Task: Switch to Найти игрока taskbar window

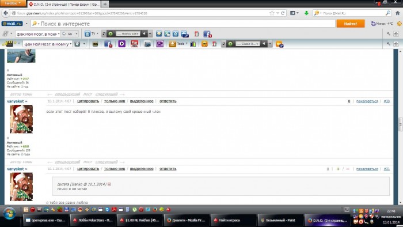Action: click(x=233, y=220)
